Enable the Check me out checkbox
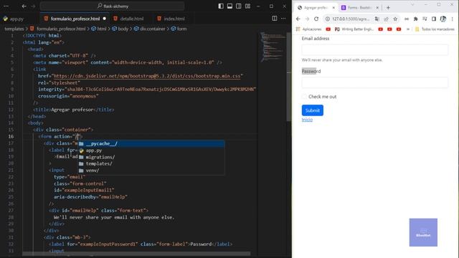Screen dimensions: 459x258 tap(304, 97)
